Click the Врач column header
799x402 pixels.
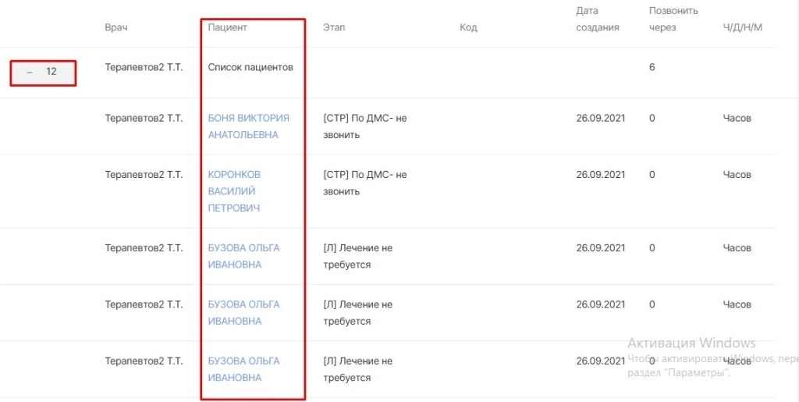(115, 27)
